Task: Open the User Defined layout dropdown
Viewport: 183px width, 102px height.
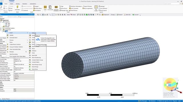Action: click(x=103, y=8)
